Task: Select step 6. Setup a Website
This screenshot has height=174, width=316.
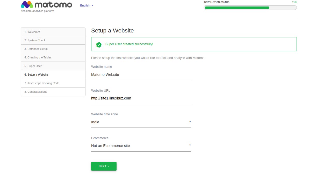Action: click(x=53, y=75)
